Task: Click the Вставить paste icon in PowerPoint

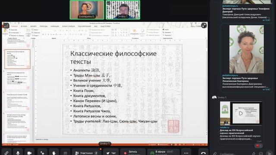Action: pyautogui.click(x=5, y=32)
